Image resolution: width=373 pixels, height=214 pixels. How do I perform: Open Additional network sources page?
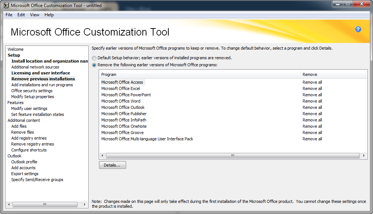[x=35, y=67]
